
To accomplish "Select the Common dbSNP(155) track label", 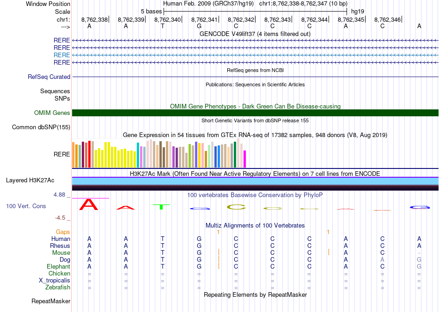I will (41, 127).
